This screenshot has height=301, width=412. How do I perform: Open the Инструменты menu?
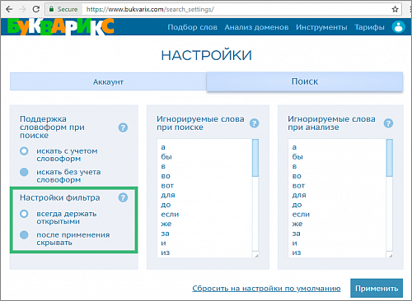click(321, 27)
